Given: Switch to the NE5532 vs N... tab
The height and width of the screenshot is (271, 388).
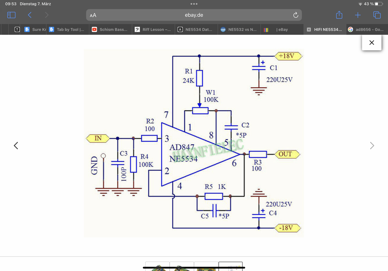Looking at the screenshot, I should [x=239, y=30].
